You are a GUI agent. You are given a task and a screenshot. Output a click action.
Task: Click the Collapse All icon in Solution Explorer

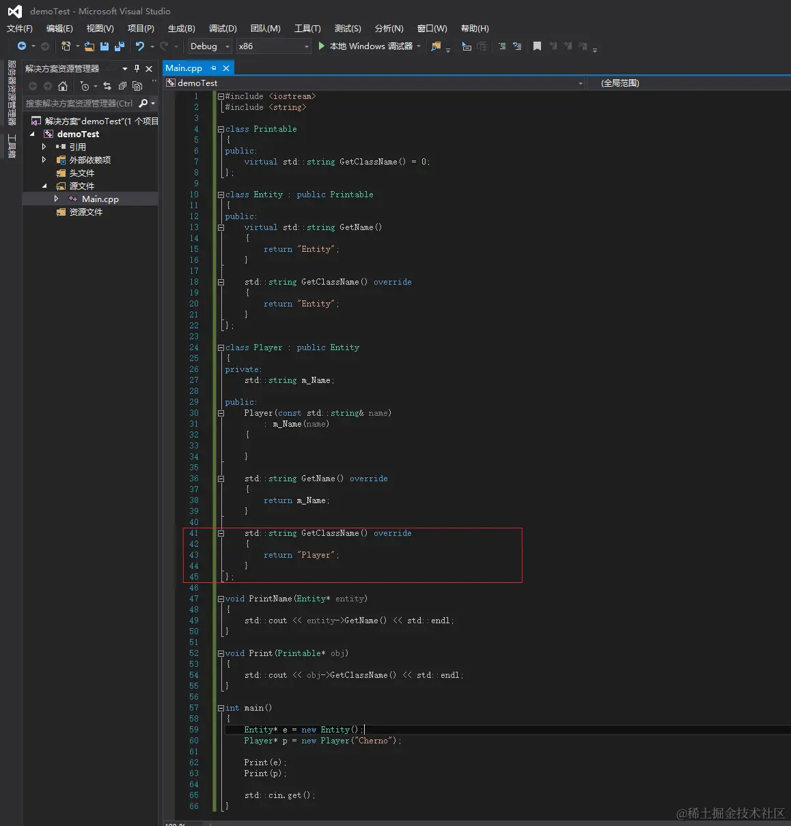point(122,86)
